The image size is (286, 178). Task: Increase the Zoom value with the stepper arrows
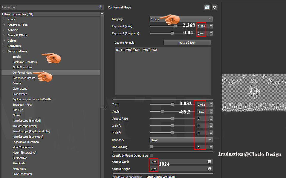click(211, 103)
